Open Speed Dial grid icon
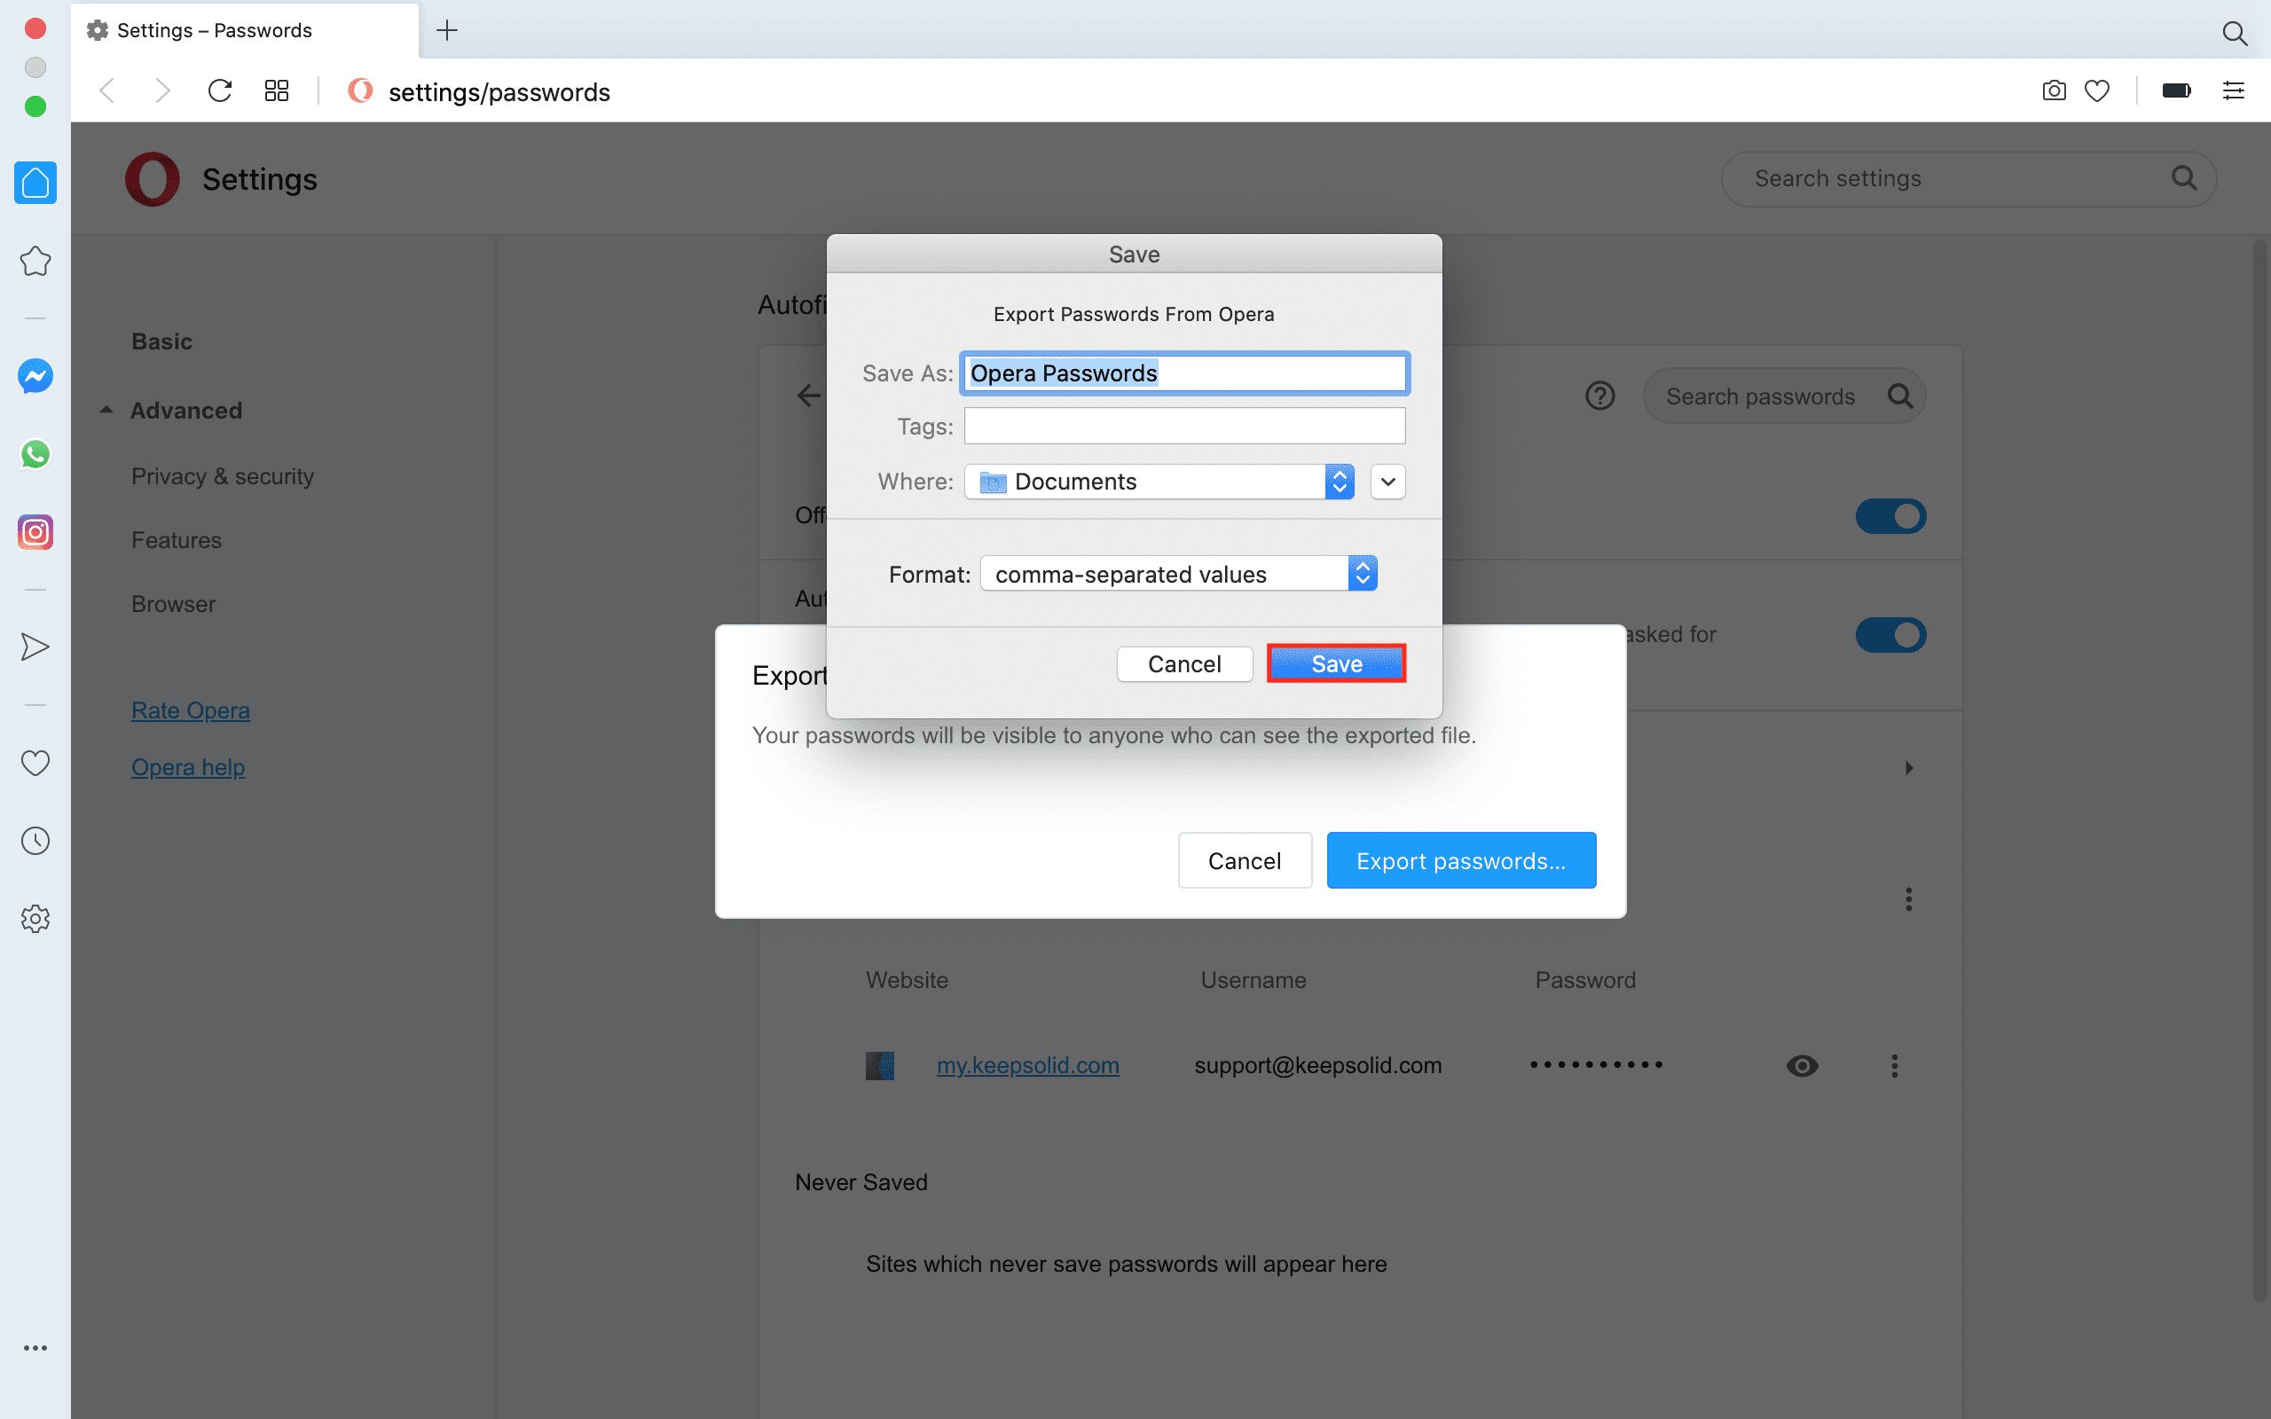Screen dimensions: 2271x1419 276,91
